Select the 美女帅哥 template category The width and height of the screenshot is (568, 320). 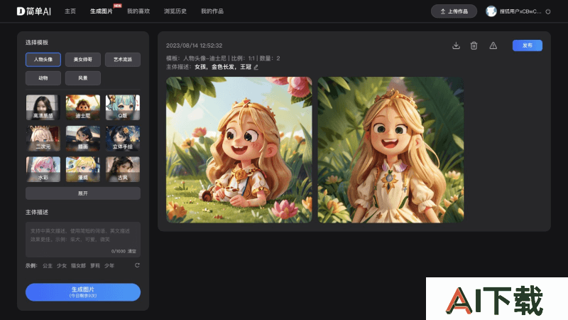click(83, 60)
